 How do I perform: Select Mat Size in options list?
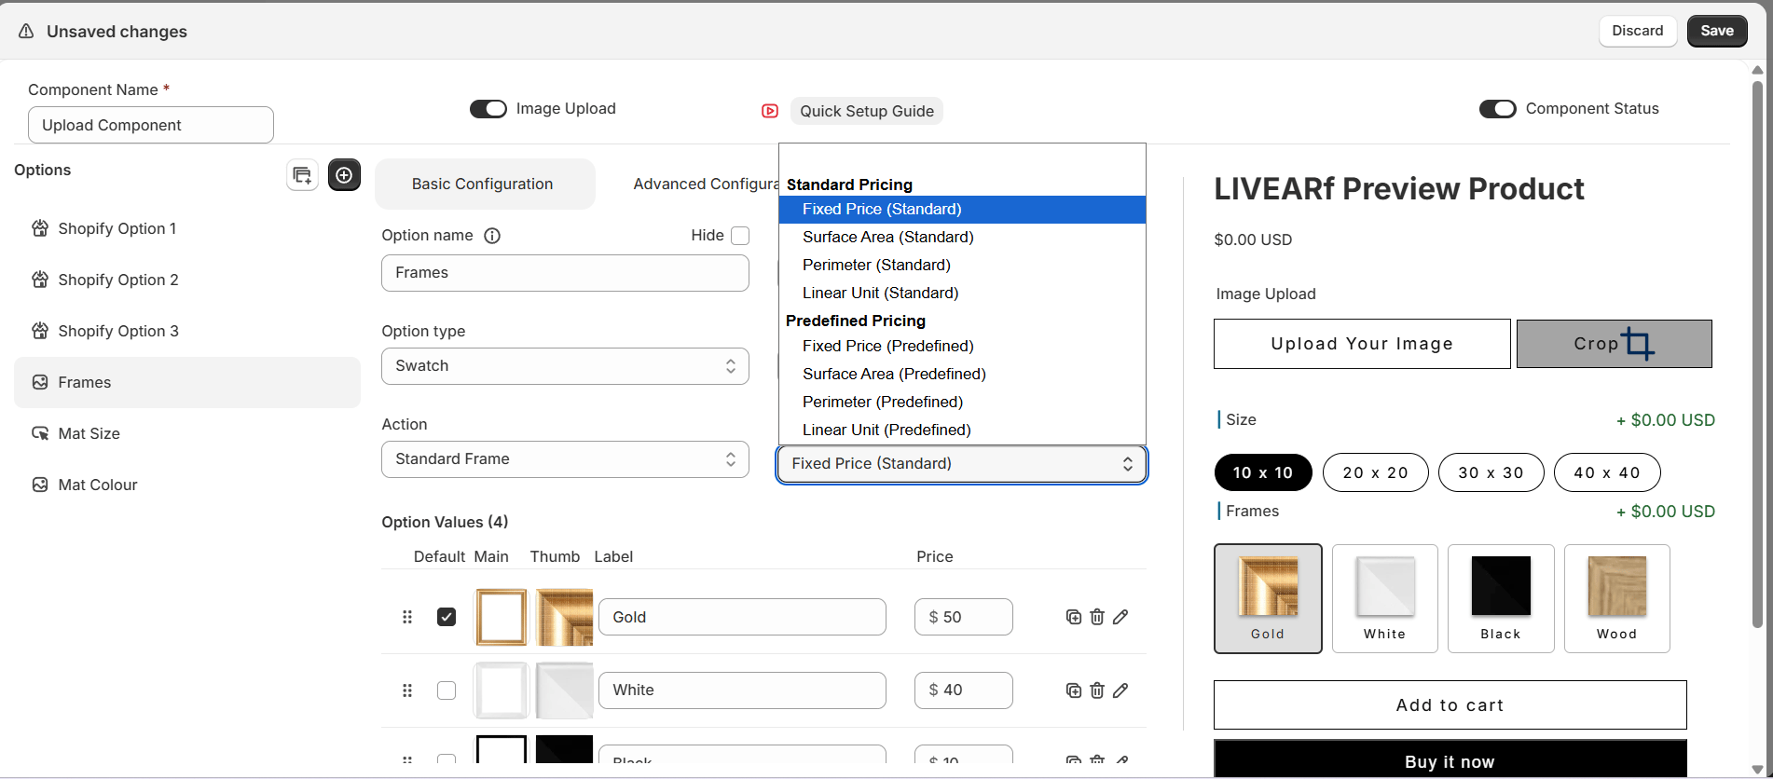[187, 433]
